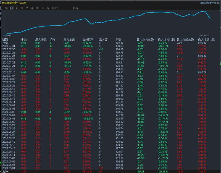The width and height of the screenshot is (221, 173).
Task: Switch to the 综 summary tab
Action: click(6, 8)
